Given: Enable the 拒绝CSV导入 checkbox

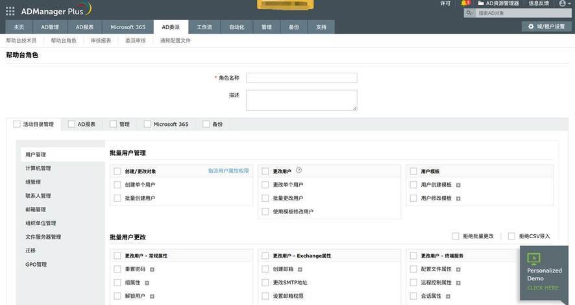Looking at the screenshot, I should [x=512, y=236].
